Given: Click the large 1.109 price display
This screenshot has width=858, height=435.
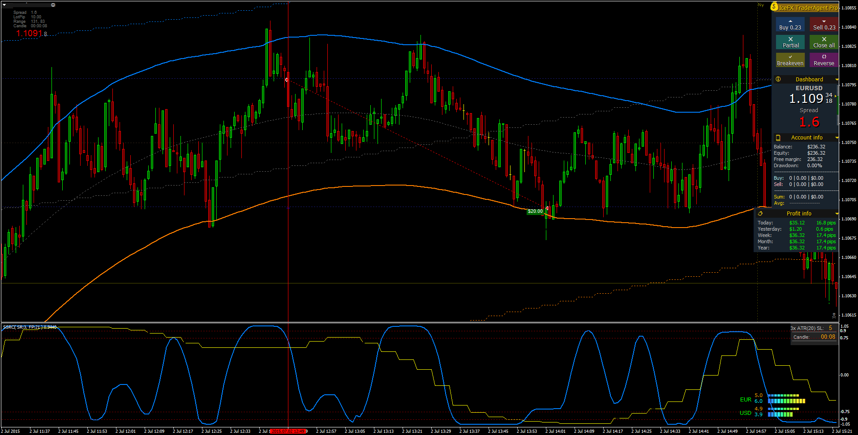Looking at the screenshot, I should click(806, 98).
